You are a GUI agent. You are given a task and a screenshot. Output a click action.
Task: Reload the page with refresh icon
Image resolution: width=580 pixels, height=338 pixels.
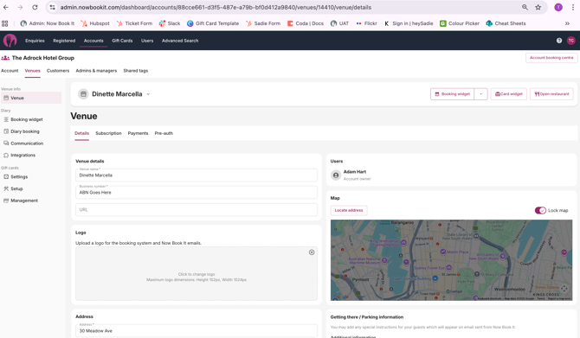[x=35, y=7]
